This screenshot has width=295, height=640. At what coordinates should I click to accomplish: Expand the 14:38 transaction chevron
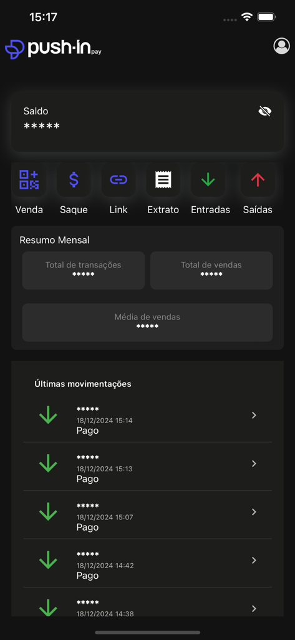pos(254,609)
